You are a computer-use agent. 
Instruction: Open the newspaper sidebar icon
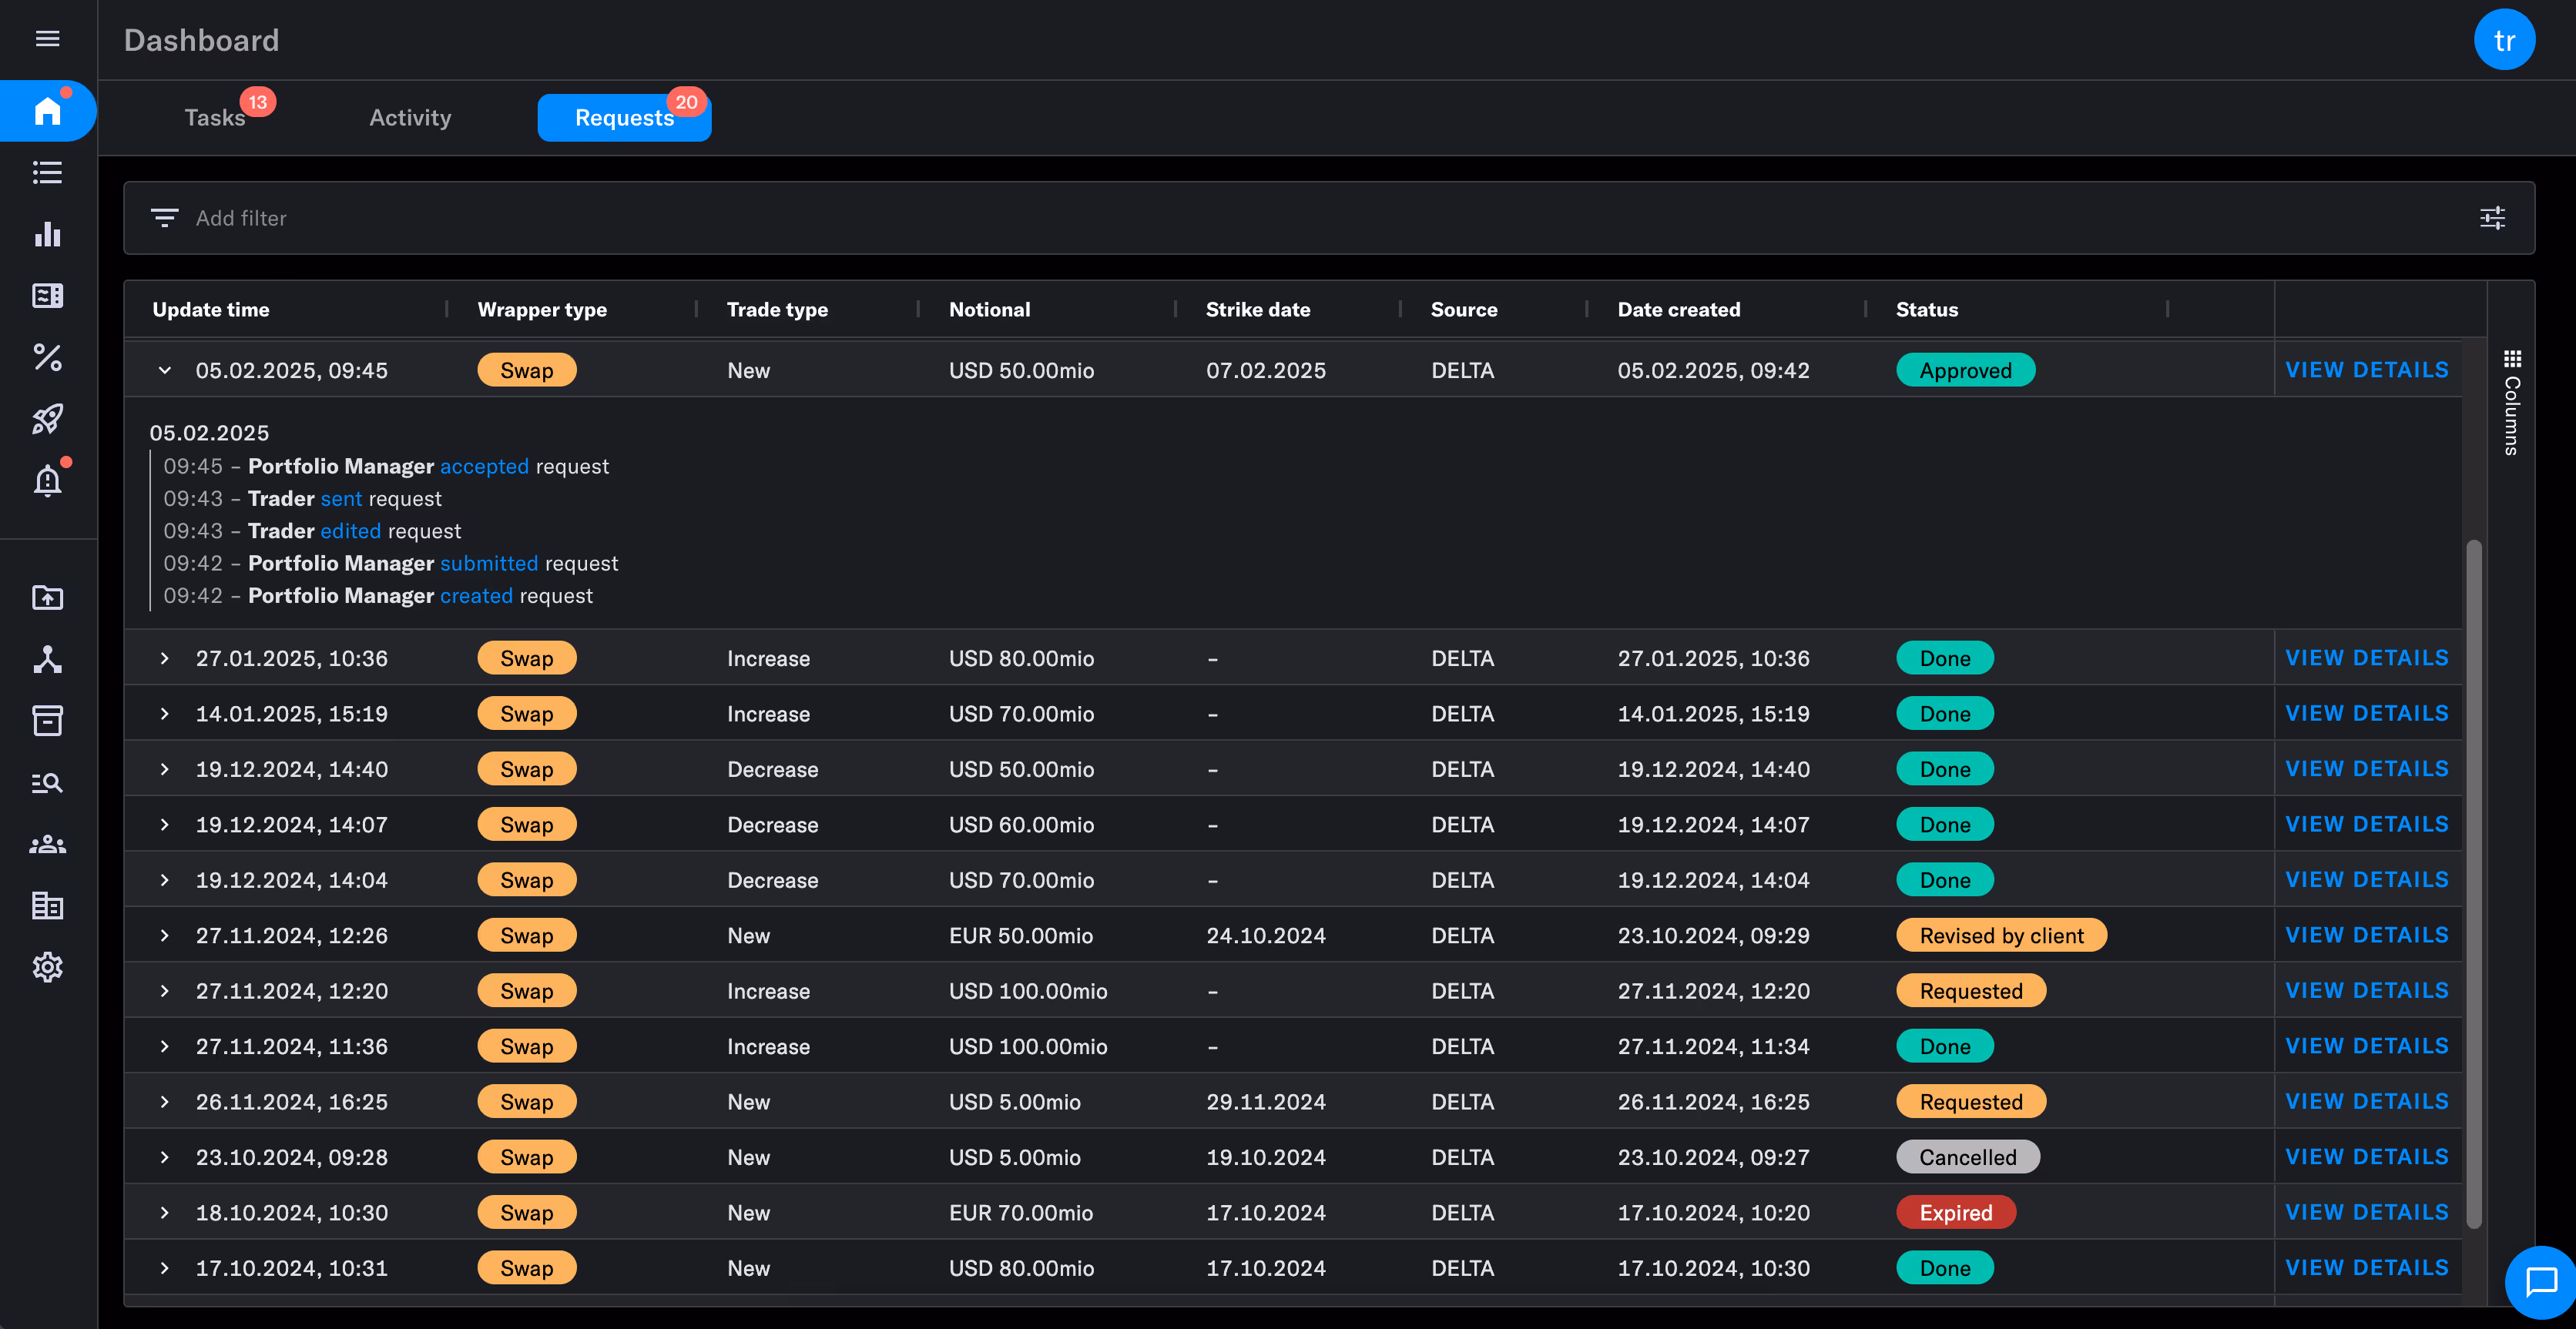point(47,296)
